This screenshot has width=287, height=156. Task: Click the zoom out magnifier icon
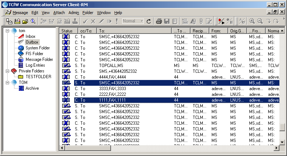pyautogui.click(x=260, y=21)
